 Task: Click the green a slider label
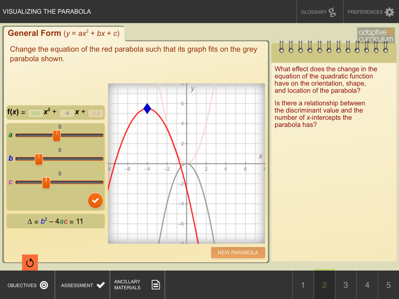pos(10,135)
